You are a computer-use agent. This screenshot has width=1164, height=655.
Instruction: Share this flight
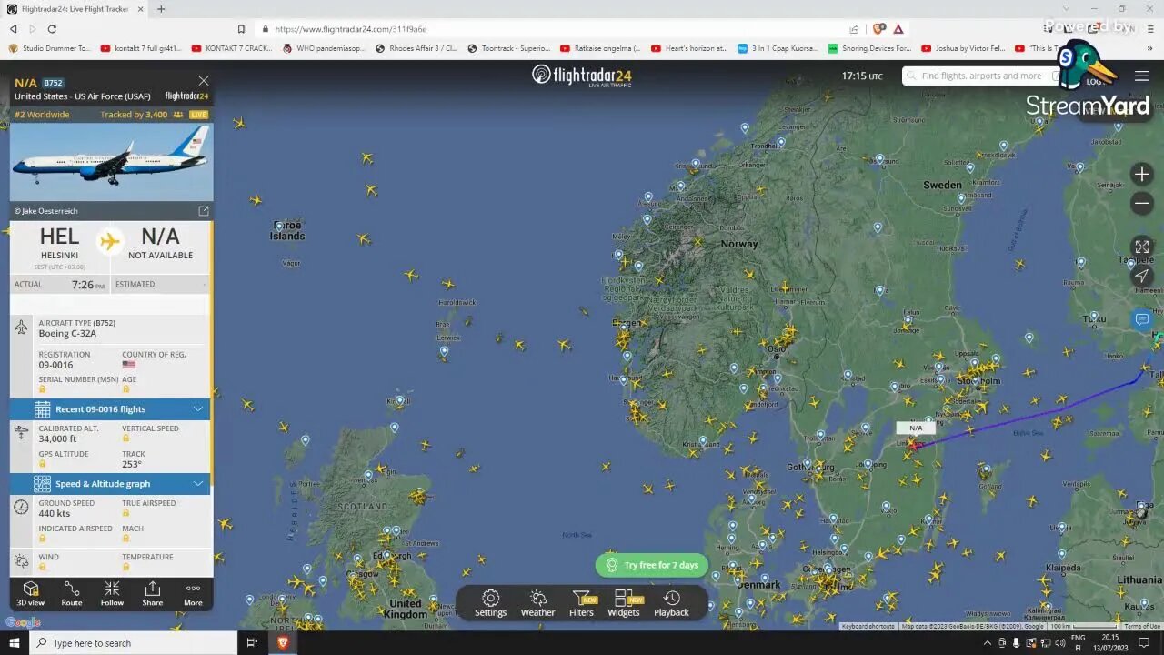pos(153,594)
